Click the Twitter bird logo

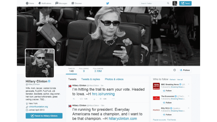[x=108, y=3]
